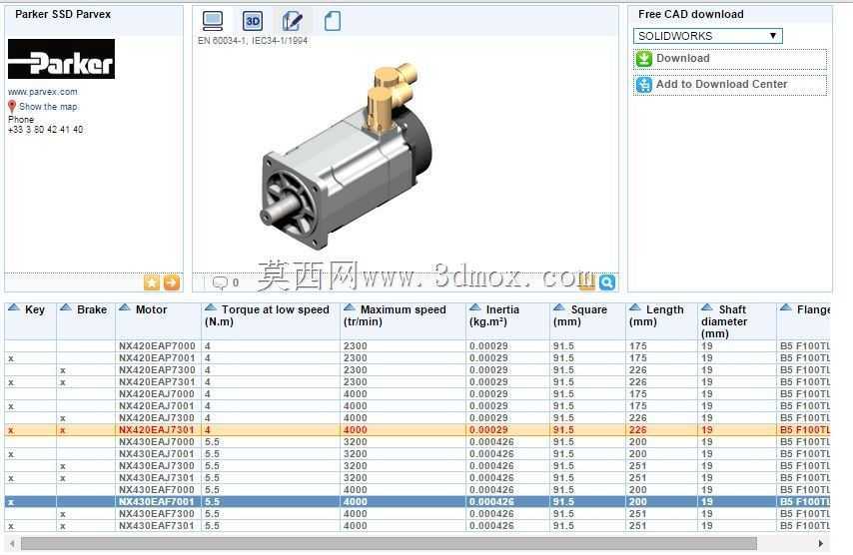Click the motor 3D preview image
The height and width of the screenshot is (555, 853).
[x=345, y=157]
